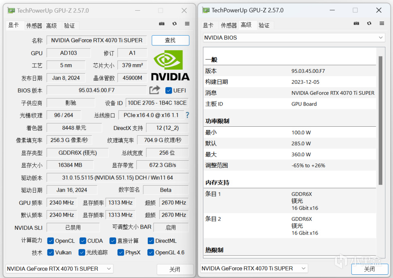The height and width of the screenshot is (278, 393).
Task: Click the 条目 2 memory entry
Action: 290,226
